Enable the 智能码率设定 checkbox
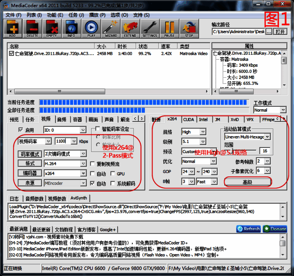The image size is (294, 276). click(98, 129)
